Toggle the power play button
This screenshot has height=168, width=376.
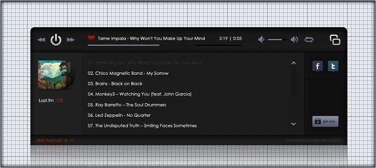[56, 40]
